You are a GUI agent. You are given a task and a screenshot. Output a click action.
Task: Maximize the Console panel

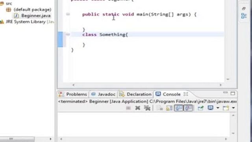(x=233, y=93)
